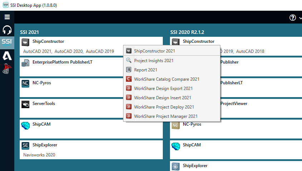Open Project Insights 2021 menu entry

172,61
